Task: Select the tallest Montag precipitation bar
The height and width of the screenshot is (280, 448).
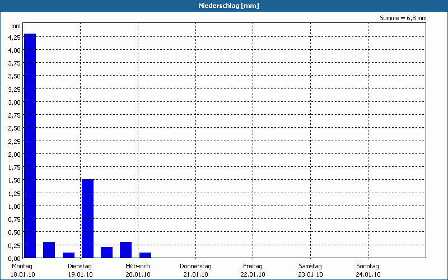Action: [x=30, y=146]
